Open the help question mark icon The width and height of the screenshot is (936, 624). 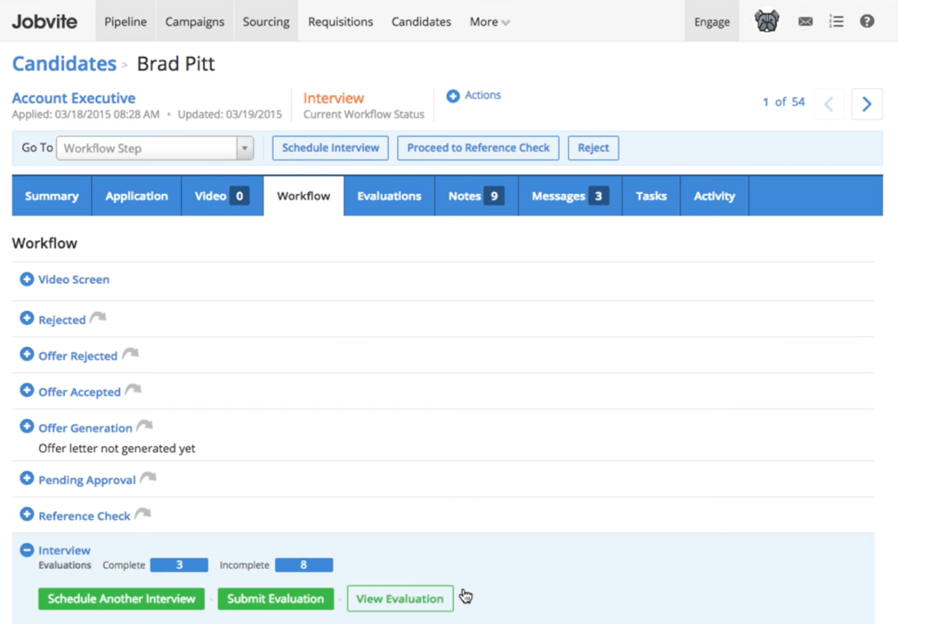867,21
